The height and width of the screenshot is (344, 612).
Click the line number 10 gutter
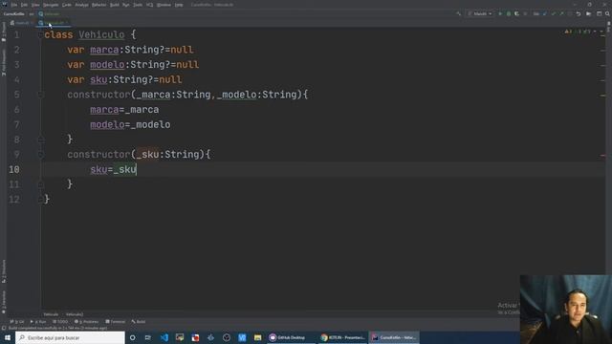coord(14,169)
